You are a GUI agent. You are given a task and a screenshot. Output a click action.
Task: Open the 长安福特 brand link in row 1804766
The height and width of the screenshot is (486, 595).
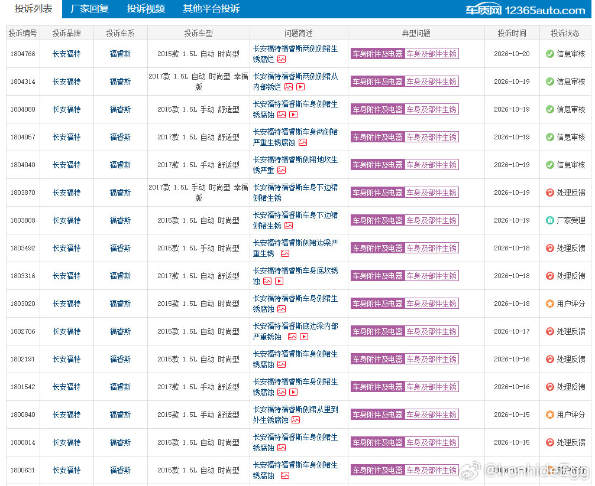[x=67, y=54]
